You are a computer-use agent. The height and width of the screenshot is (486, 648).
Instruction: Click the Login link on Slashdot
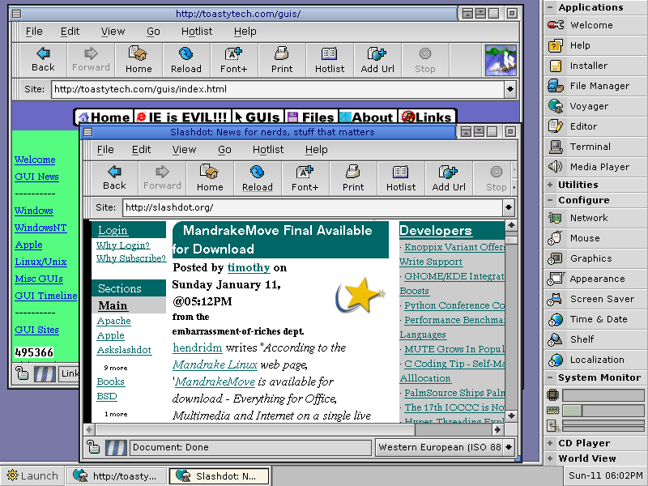[113, 231]
